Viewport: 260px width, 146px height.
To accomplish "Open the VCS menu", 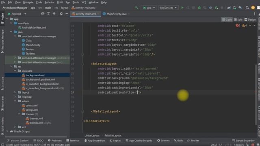I will 84,2.
